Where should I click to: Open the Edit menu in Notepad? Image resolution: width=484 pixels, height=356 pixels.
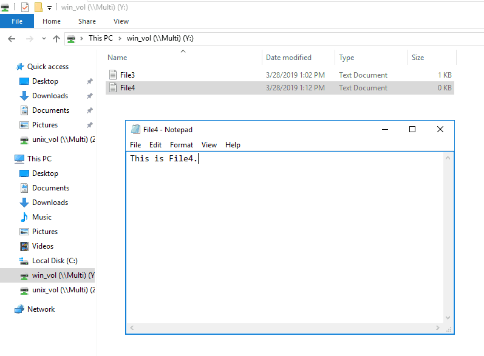(x=155, y=145)
